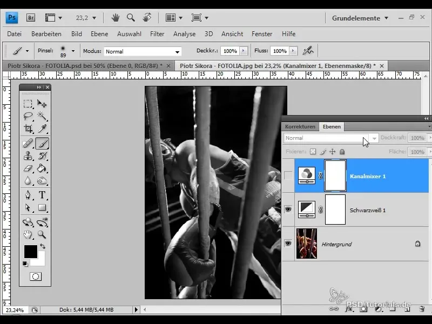The image size is (432, 324).
Task: Select the Clone Stamp tool
Action: [28, 156]
